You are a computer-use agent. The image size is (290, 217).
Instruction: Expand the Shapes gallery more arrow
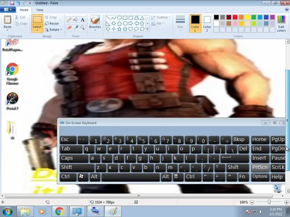pyautogui.click(x=147, y=29)
